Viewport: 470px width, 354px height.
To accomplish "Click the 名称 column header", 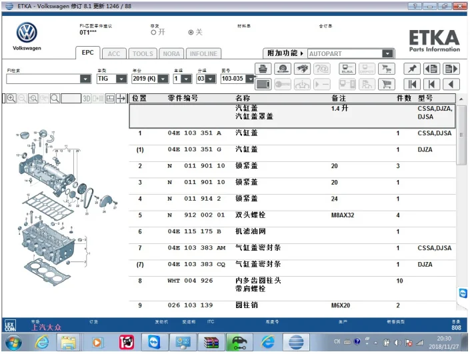I will tap(243, 98).
